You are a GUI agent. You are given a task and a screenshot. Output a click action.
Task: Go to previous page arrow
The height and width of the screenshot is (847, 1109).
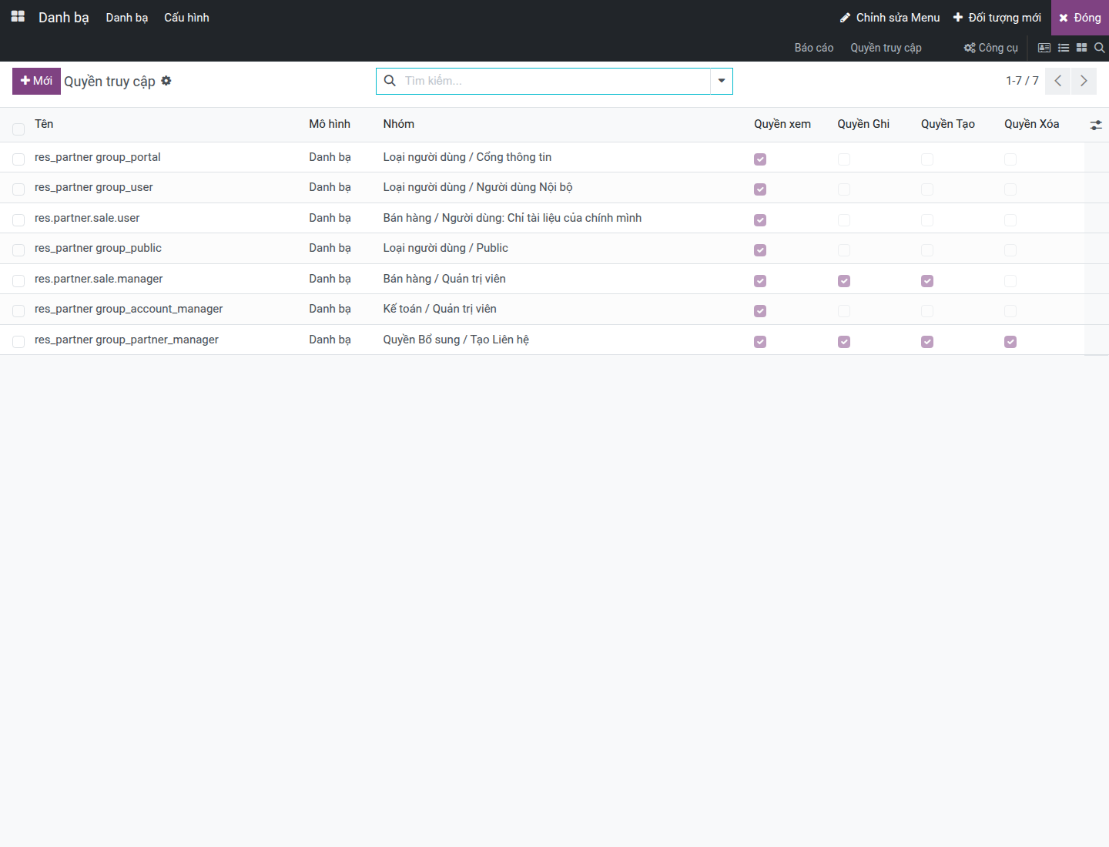(1058, 81)
